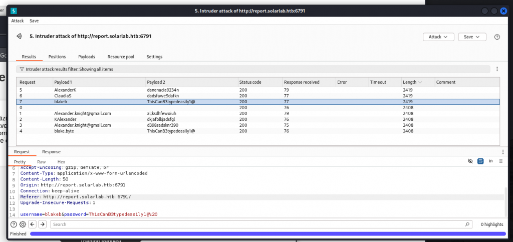Open the Attack menu in the menu bar

point(18,21)
